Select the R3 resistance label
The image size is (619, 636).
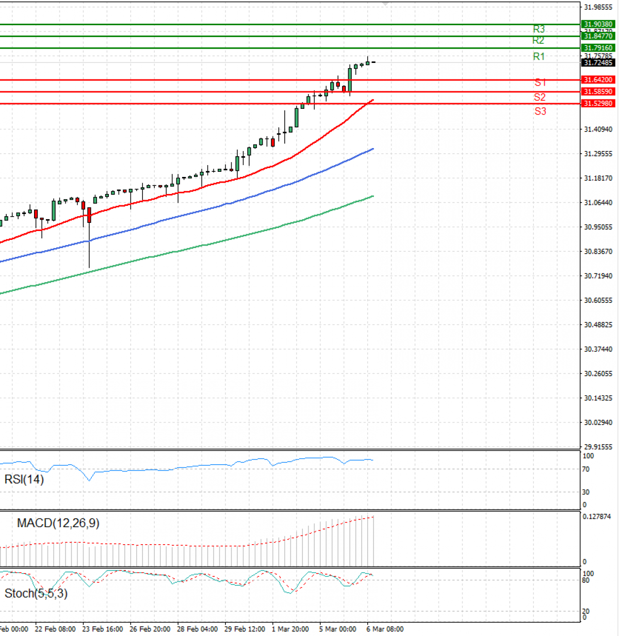tap(539, 29)
